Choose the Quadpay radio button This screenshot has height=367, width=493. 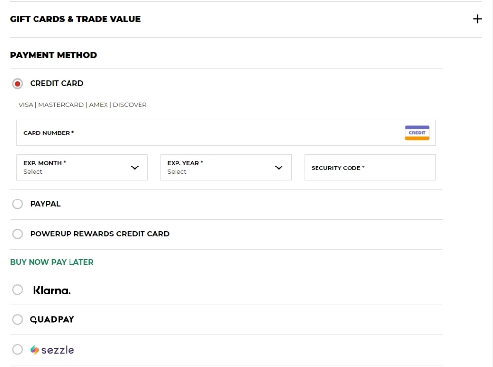point(18,320)
